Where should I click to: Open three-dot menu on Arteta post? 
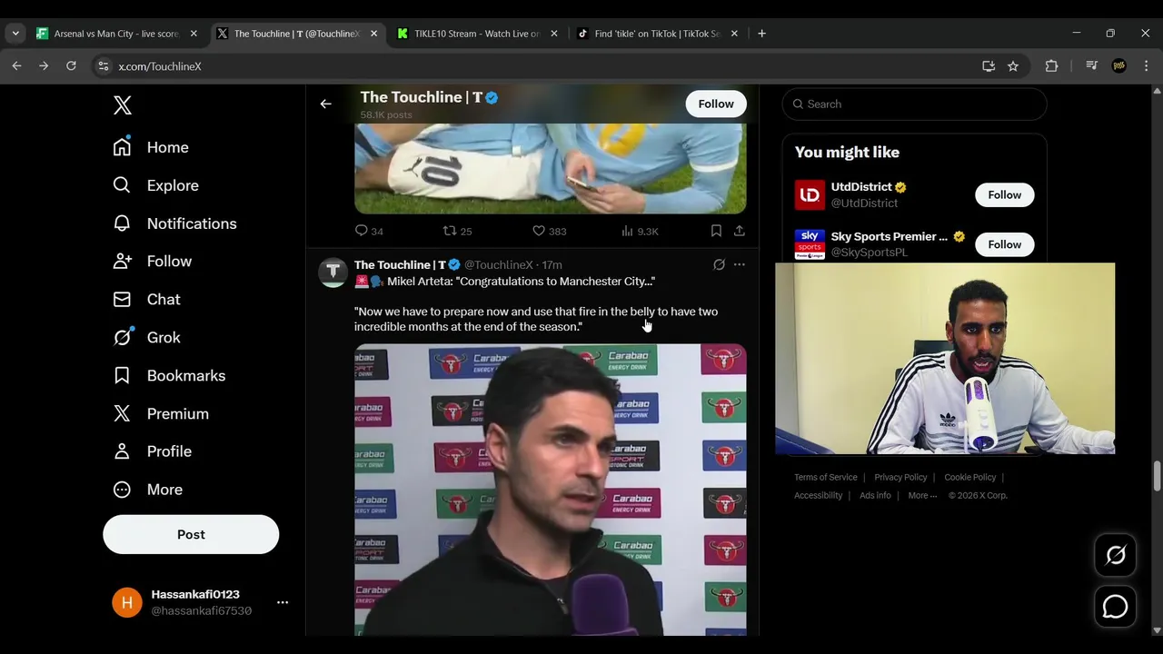point(740,264)
